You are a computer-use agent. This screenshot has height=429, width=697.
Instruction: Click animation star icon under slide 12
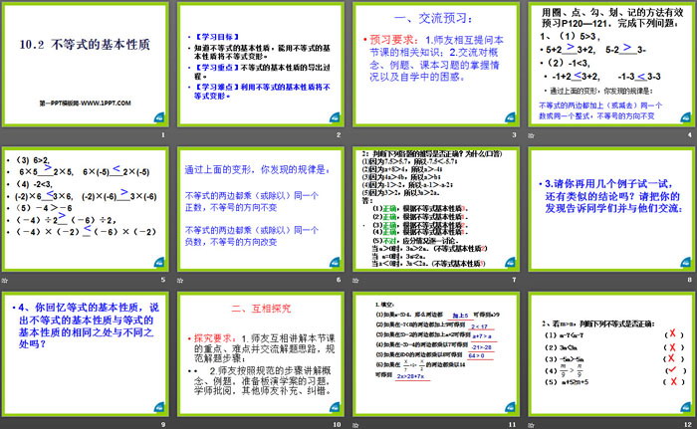click(x=531, y=425)
